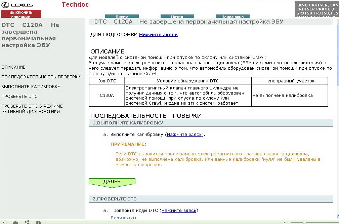Click the green 'ДАЛЕЕ' arrow button
The height and width of the screenshot is (224, 339).
[x=112, y=183]
